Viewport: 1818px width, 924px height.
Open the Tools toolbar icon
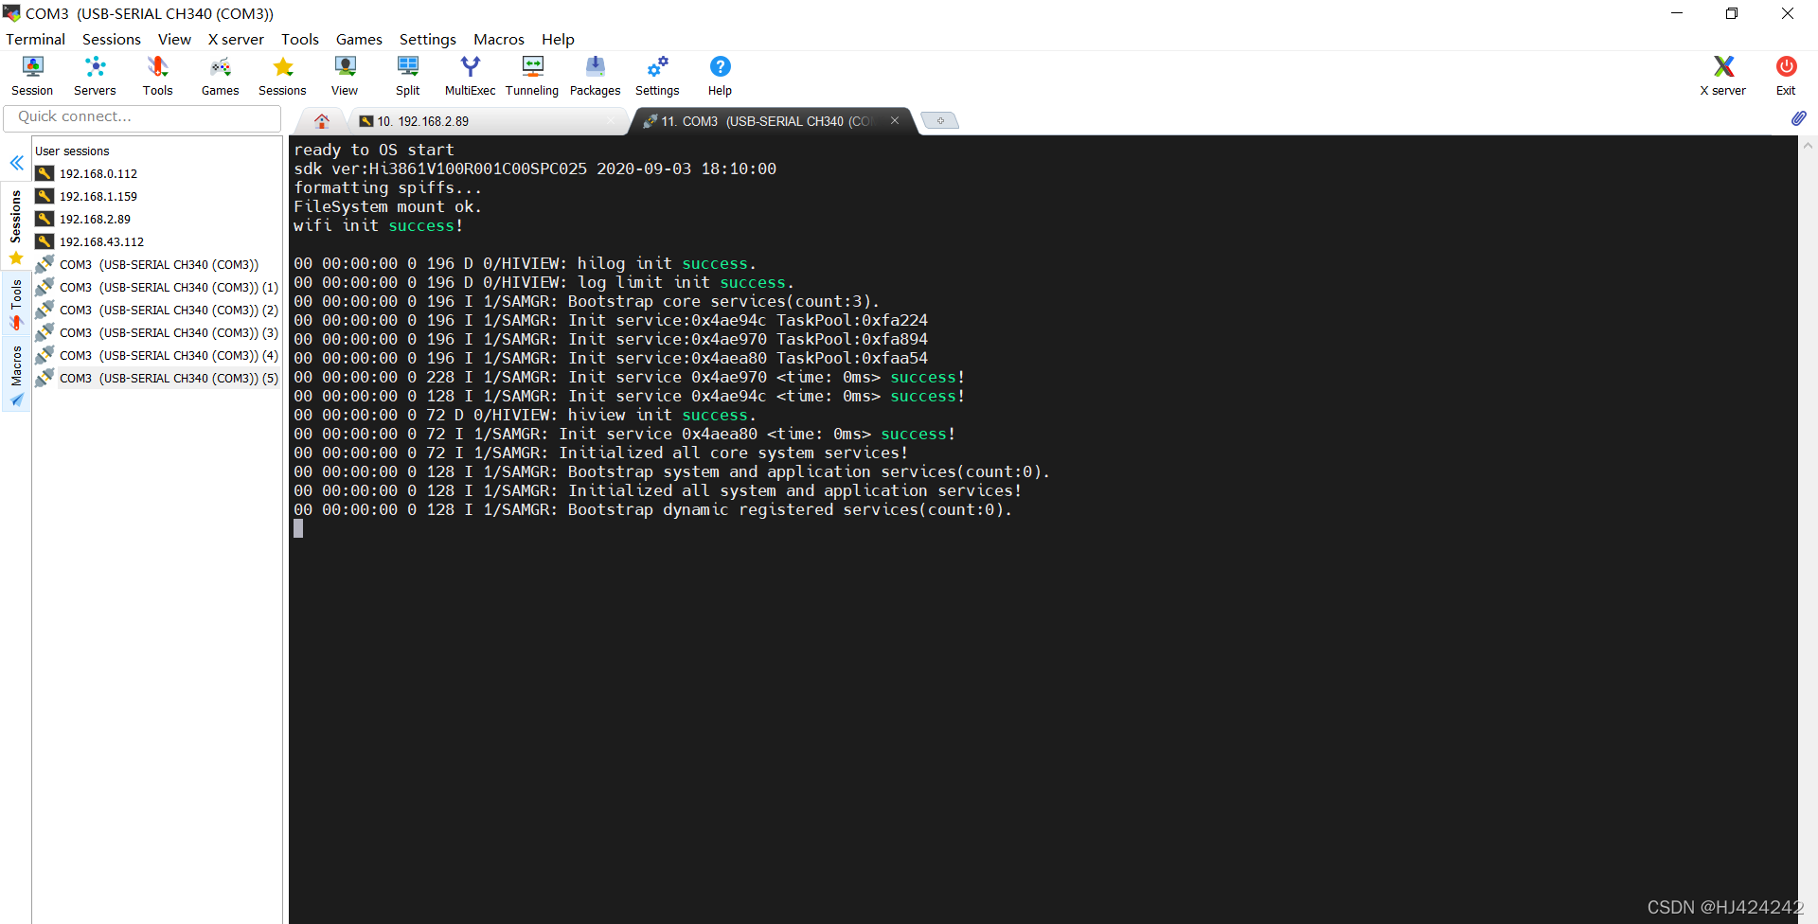click(157, 76)
